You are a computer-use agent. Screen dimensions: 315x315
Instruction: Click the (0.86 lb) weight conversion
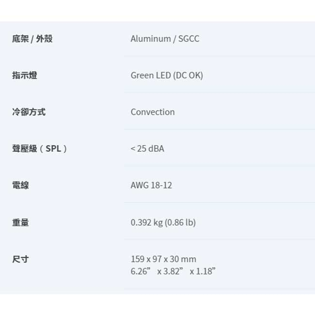coord(180,222)
